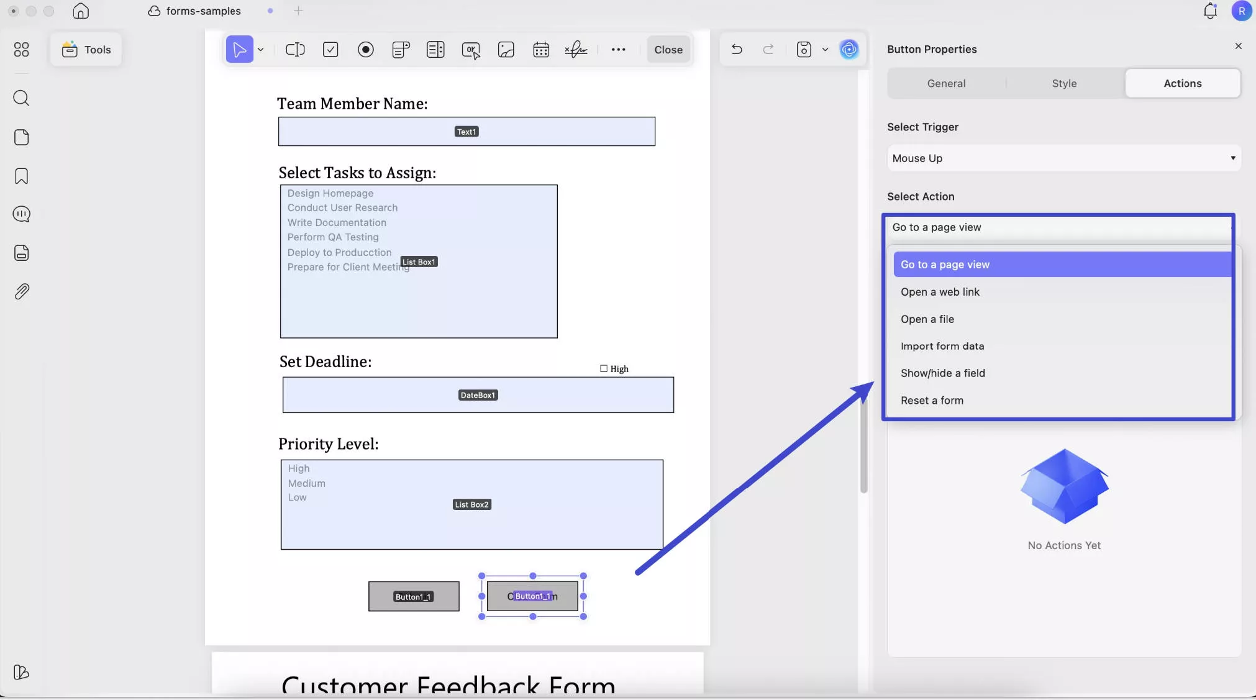Image resolution: width=1256 pixels, height=700 pixels.
Task: Select Reset a form option
Action: [1062, 401]
